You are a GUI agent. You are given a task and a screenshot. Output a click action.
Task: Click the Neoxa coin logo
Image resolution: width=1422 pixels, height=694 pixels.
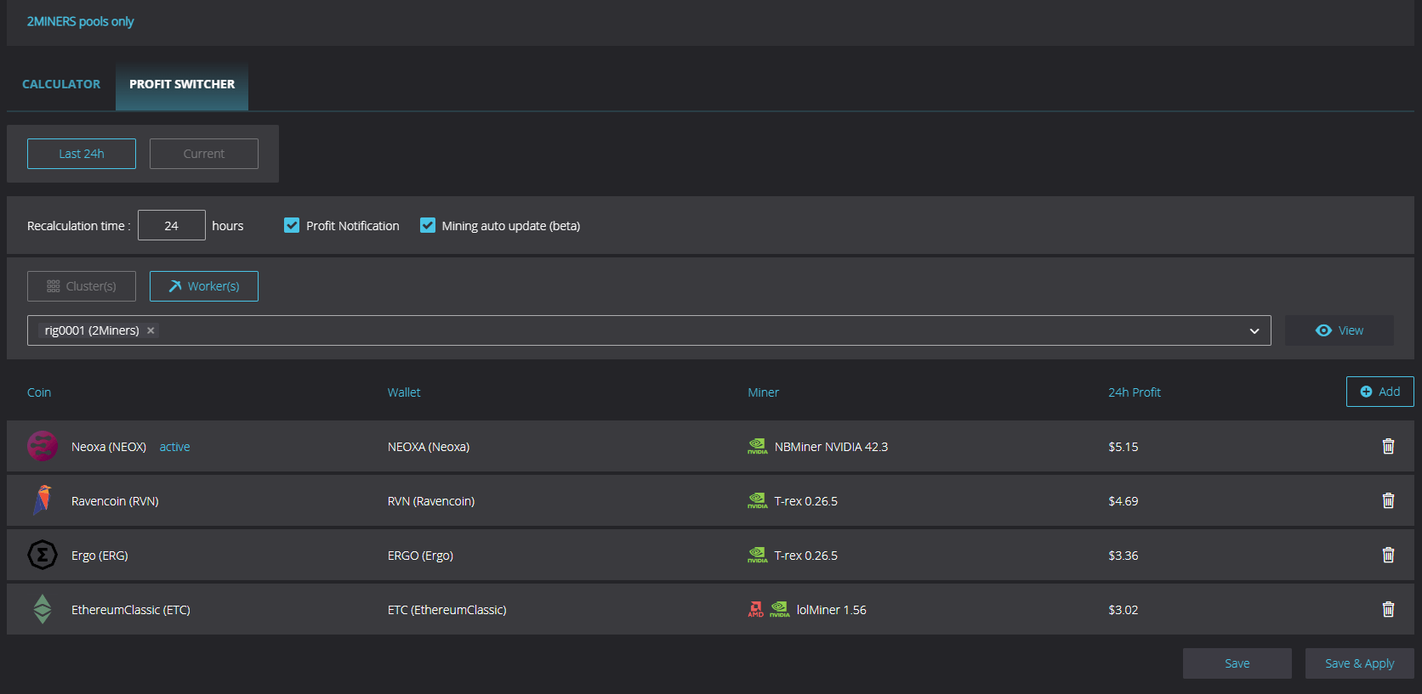click(43, 446)
